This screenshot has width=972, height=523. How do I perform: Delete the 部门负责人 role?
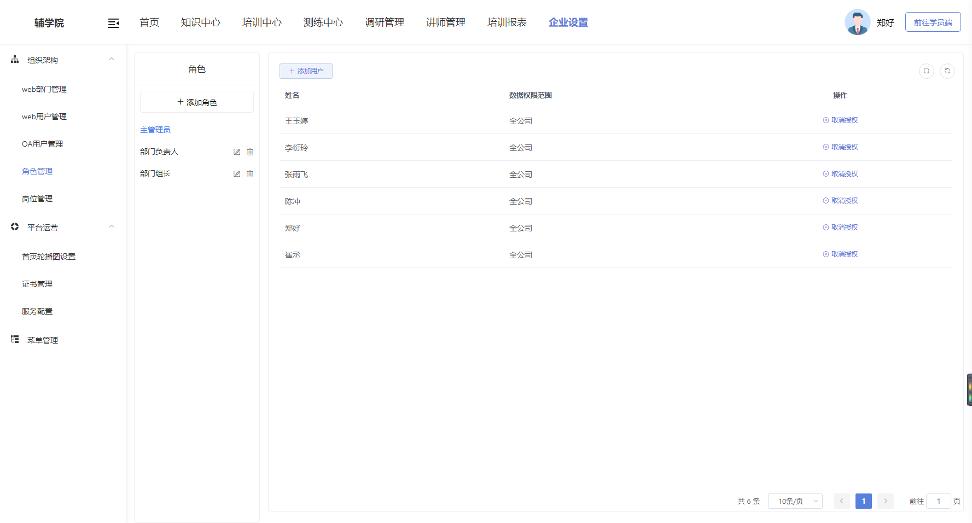click(x=250, y=152)
